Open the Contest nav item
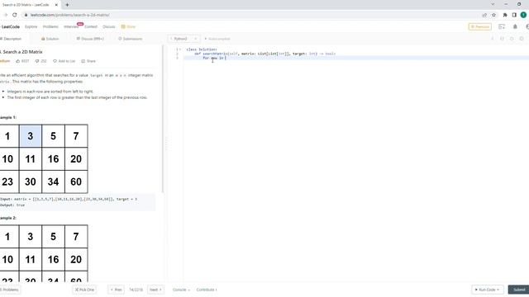The width and height of the screenshot is (529, 297). (91, 26)
